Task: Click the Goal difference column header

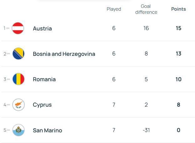Action: pos(146,9)
